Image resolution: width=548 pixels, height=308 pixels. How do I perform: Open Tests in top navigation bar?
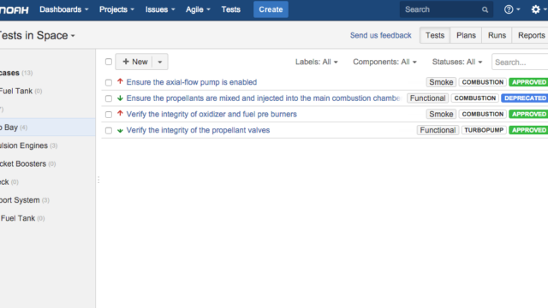coord(230,9)
